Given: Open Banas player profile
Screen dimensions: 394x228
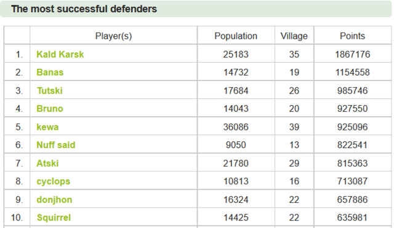Looking at the screenshot, I should coord(50,73).
